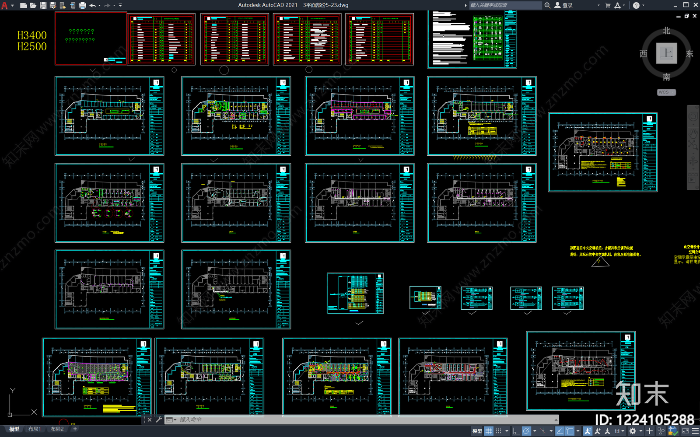Viewport: 700px width, 437px height.
Task: Toggle polar tracking in status bar
Action: pos(526,431)
